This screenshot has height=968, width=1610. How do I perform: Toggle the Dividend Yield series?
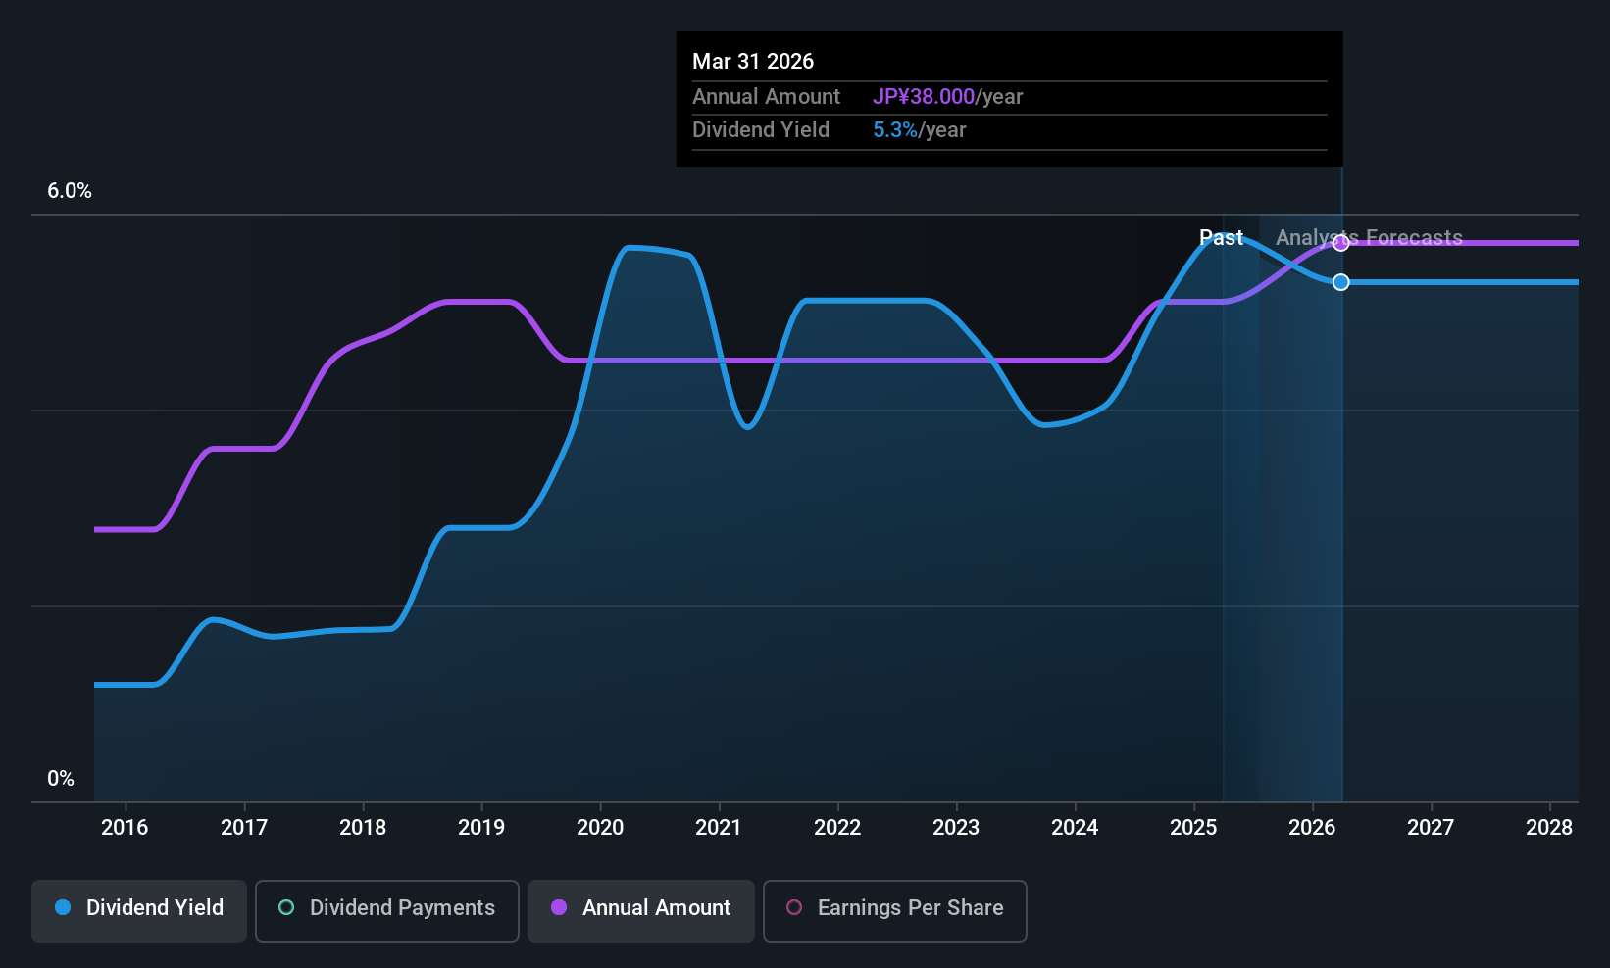pyautogui.click(x=139, y=911)
